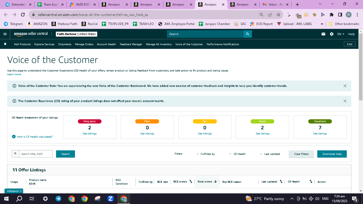The width and height of the screenshot is (363, 204).
Task: Open the Zoom app from the taskbar
Action: (x=110, y=198)
